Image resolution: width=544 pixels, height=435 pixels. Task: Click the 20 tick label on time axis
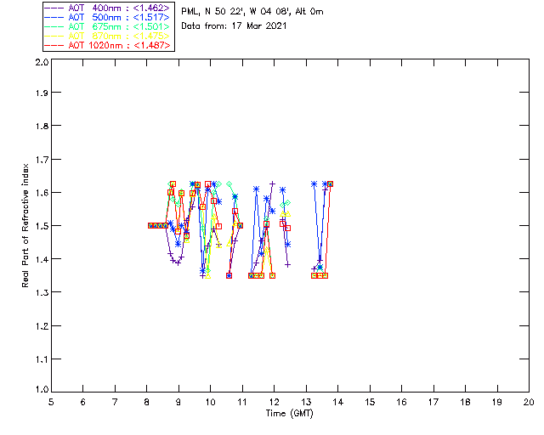coord(528,403)
